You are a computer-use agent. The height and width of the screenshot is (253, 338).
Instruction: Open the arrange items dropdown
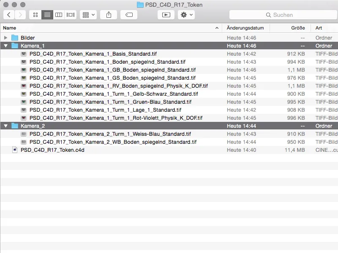pos(88,15)
